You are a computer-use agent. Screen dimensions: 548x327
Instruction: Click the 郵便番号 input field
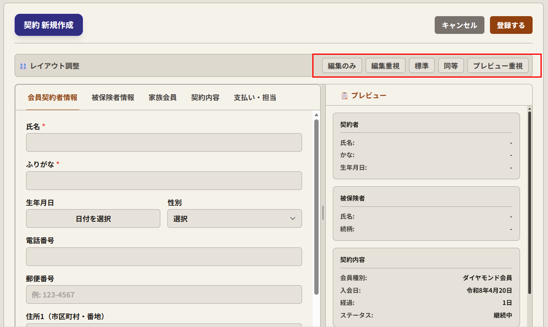[164, 295]
